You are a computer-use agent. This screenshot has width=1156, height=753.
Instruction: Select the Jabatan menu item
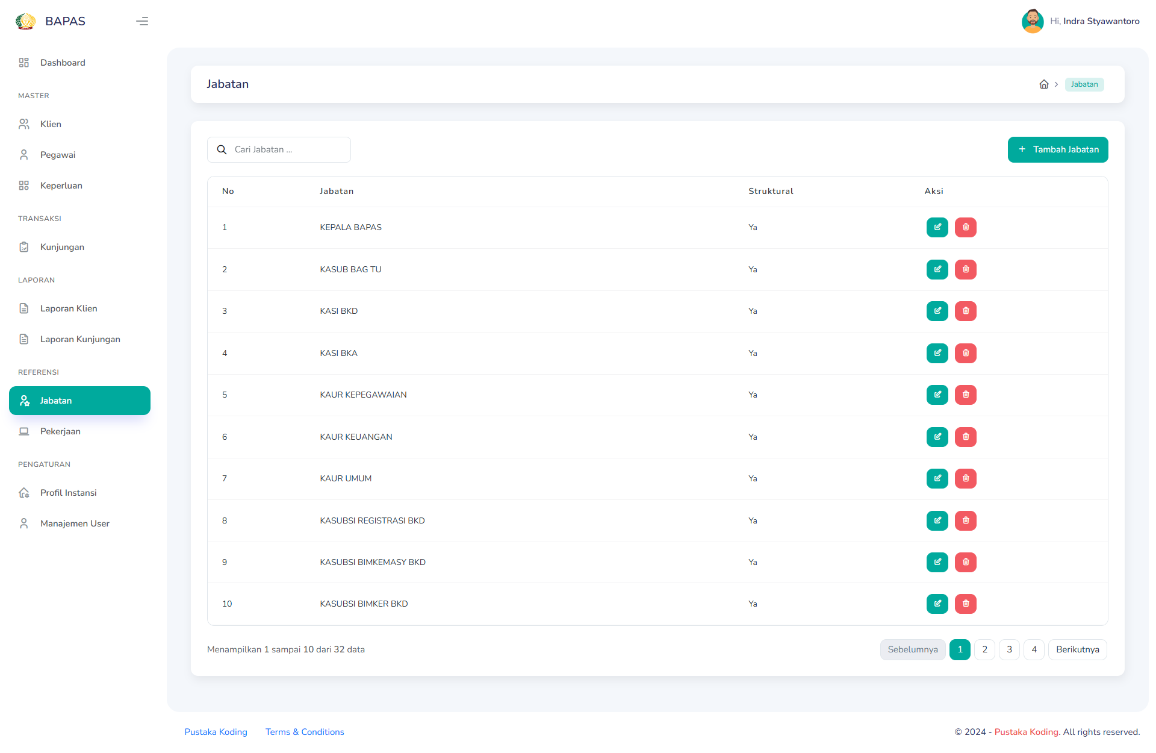[x=79, y=399]
